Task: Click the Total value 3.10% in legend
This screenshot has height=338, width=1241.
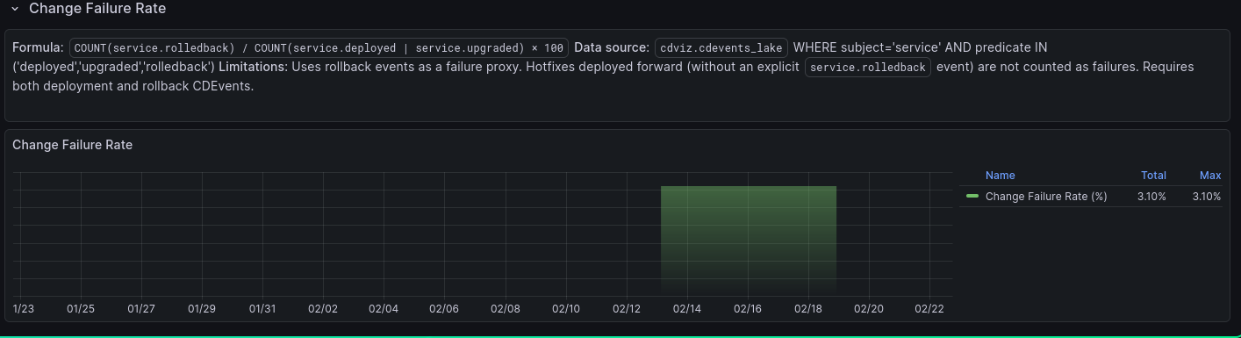Action: (x=1151, y=197)
